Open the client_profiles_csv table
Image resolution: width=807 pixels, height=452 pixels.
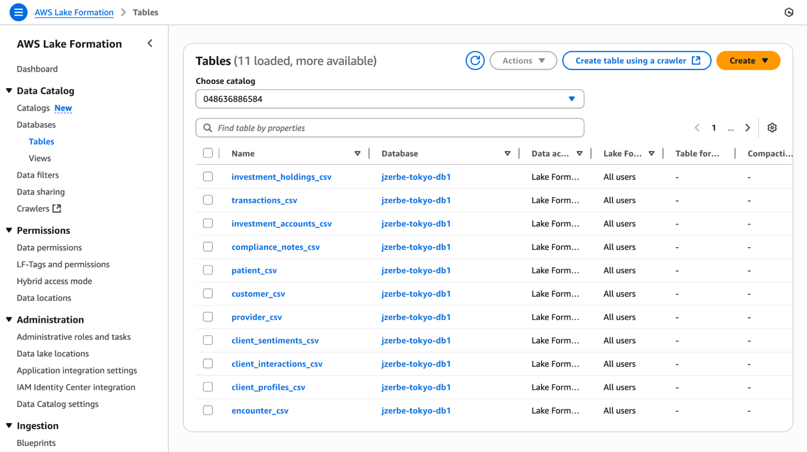pos(268,387)
